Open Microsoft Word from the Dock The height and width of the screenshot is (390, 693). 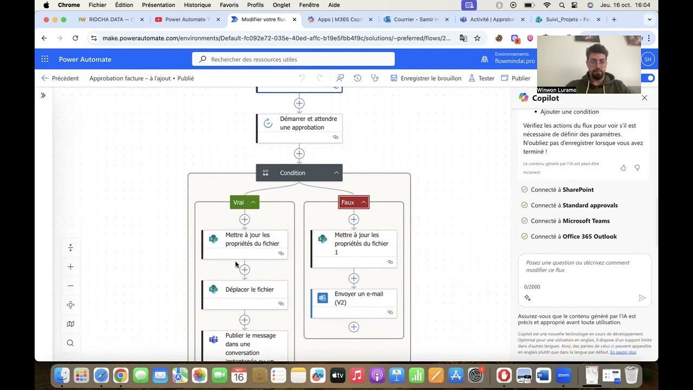[543, 375]
